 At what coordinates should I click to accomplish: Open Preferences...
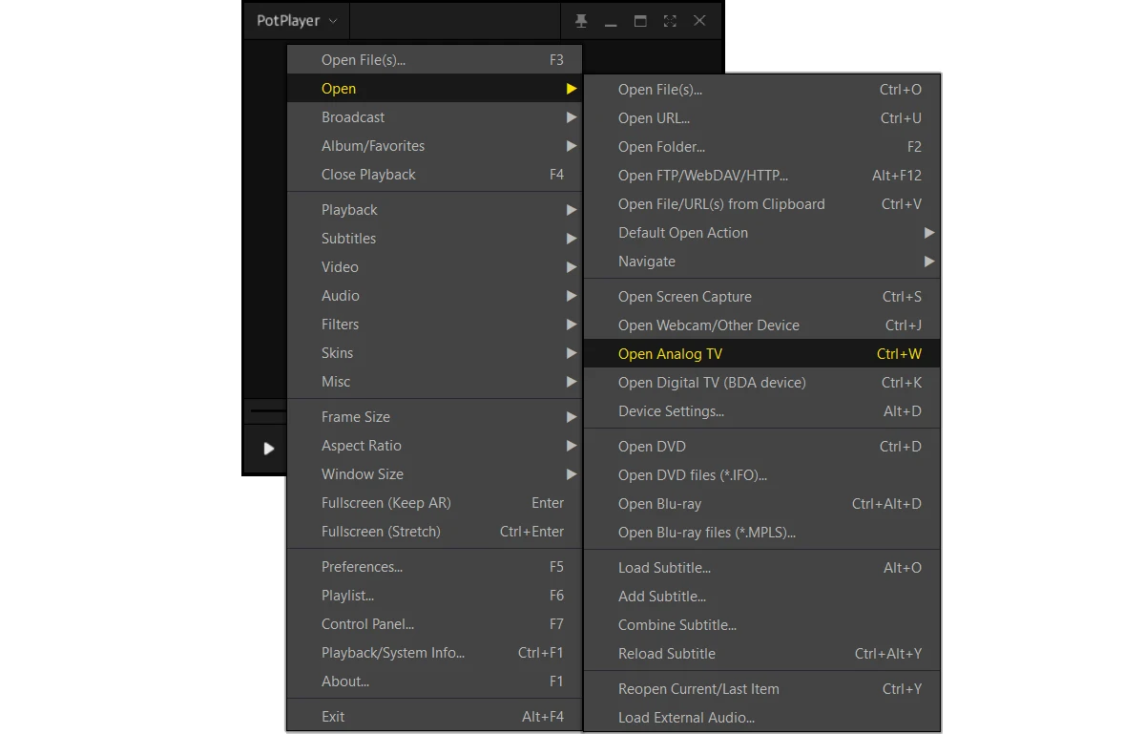pos(434,567)
